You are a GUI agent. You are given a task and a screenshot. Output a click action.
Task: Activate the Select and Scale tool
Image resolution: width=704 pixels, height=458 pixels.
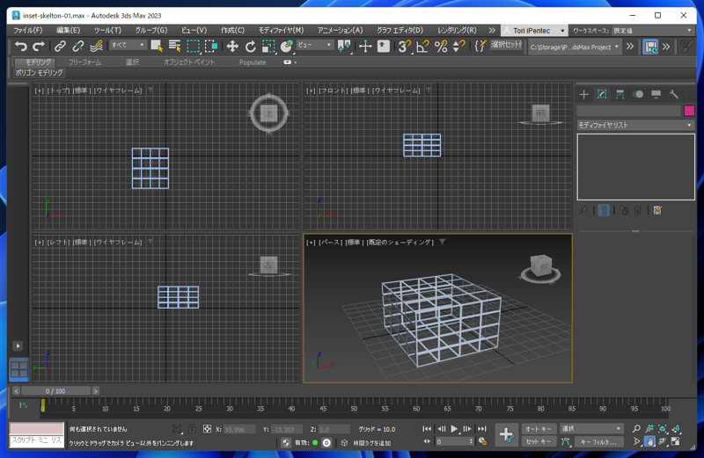268,47
